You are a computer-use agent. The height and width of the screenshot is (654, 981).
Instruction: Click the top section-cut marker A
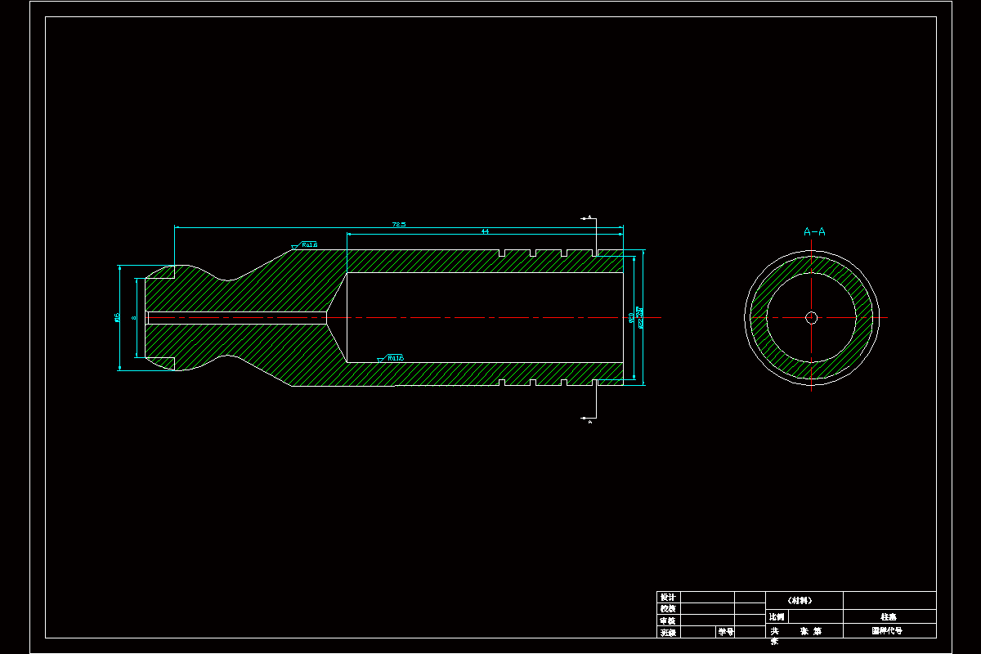[x=589, y=218]
